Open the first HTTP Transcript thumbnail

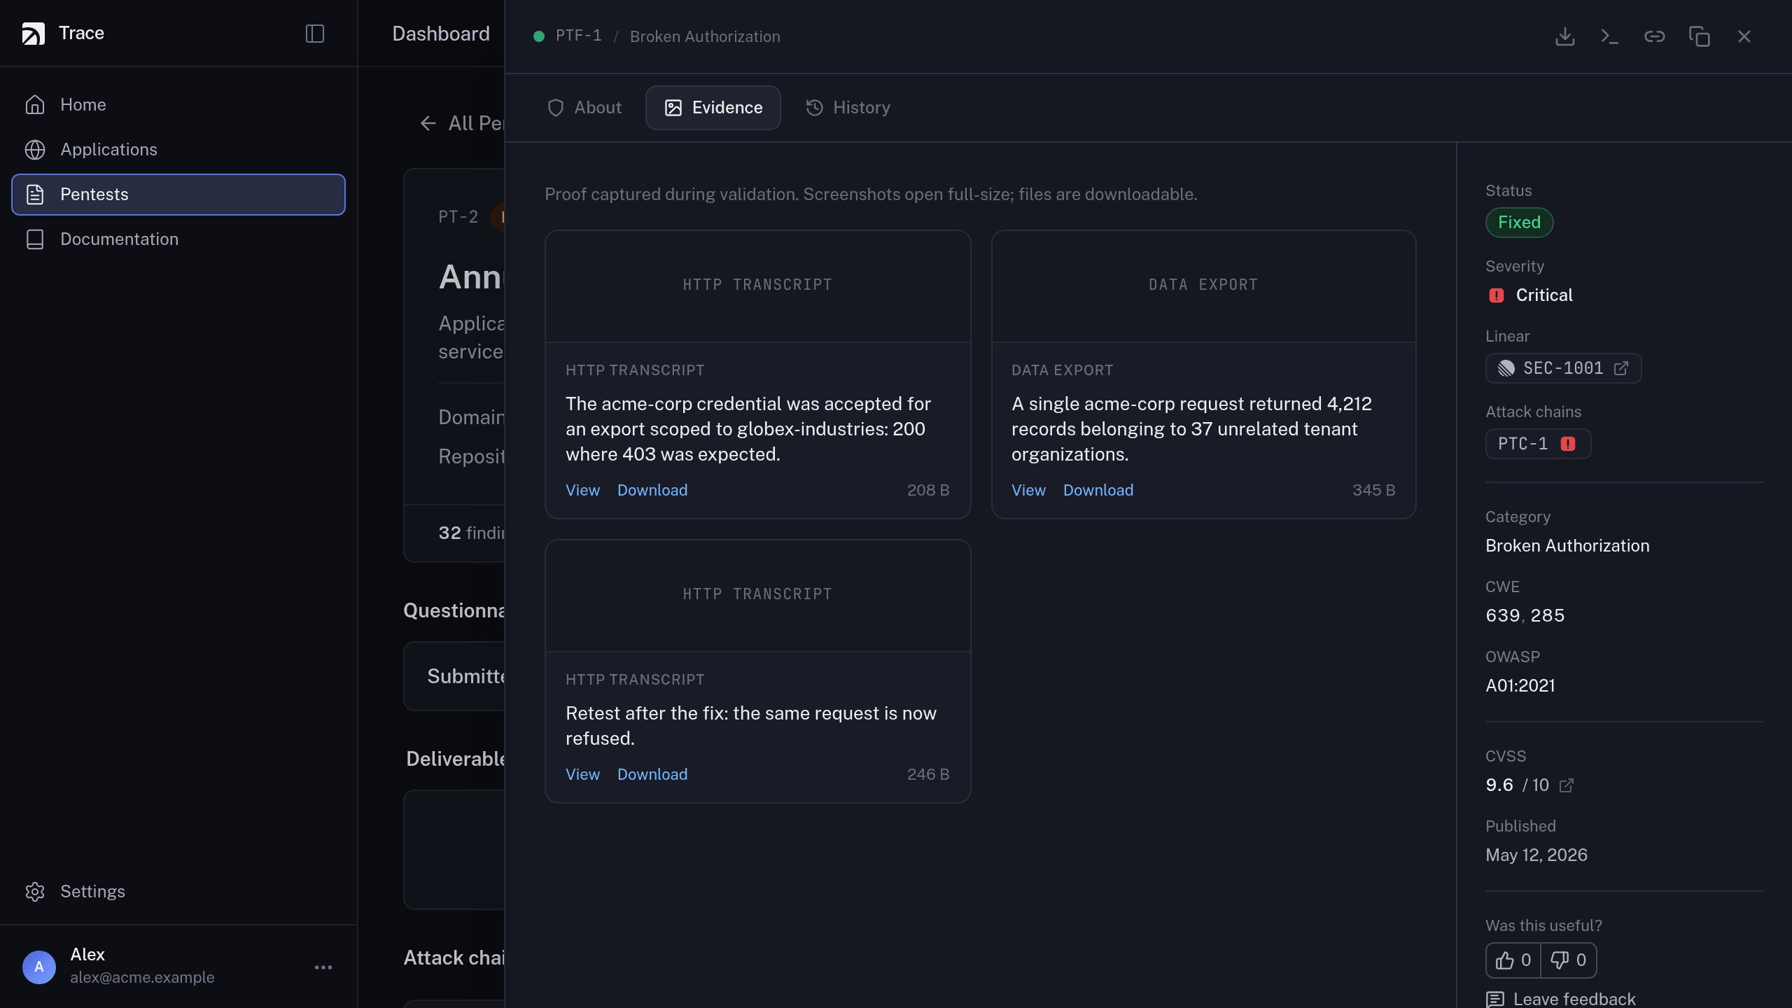[x=757, y=286]
